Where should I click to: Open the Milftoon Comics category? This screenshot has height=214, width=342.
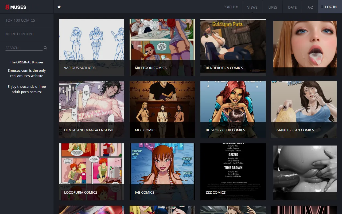click(162, 47)
